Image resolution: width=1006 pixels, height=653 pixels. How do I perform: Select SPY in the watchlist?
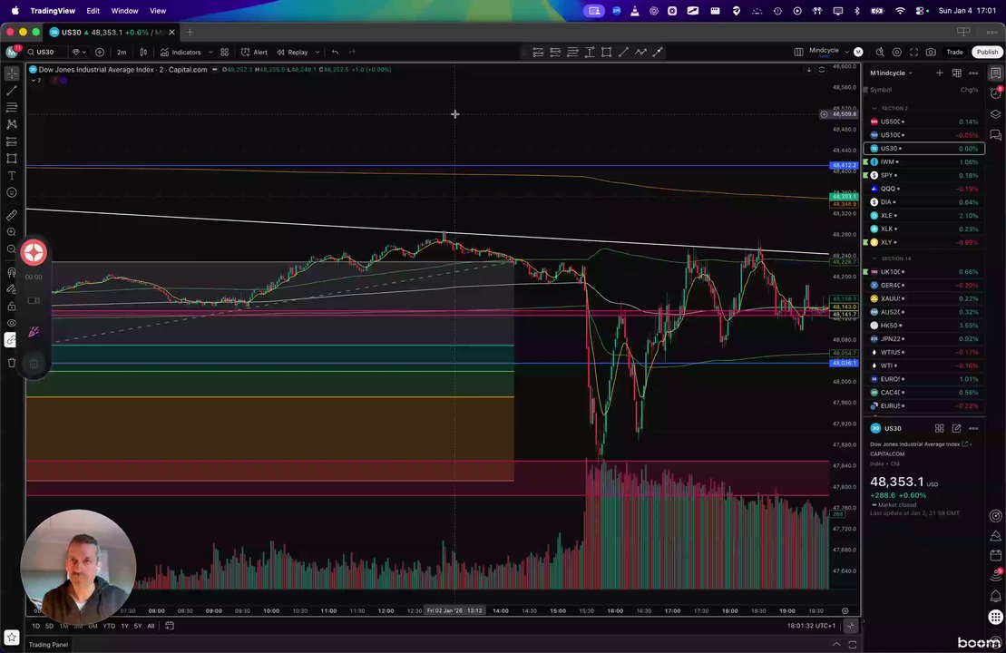[x=923, y=175]
